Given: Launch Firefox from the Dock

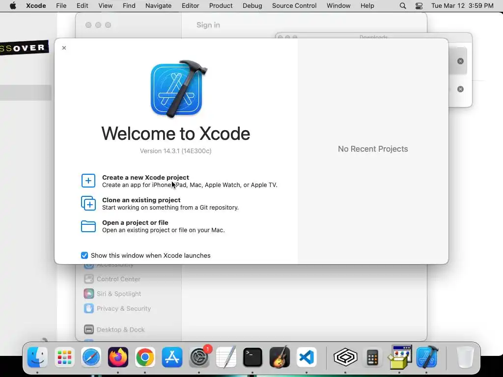Looking at the screenshot, I should click(x=118, y=357).
